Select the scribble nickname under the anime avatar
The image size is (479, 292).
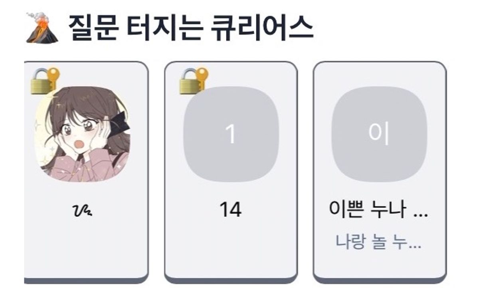(83, 210)
